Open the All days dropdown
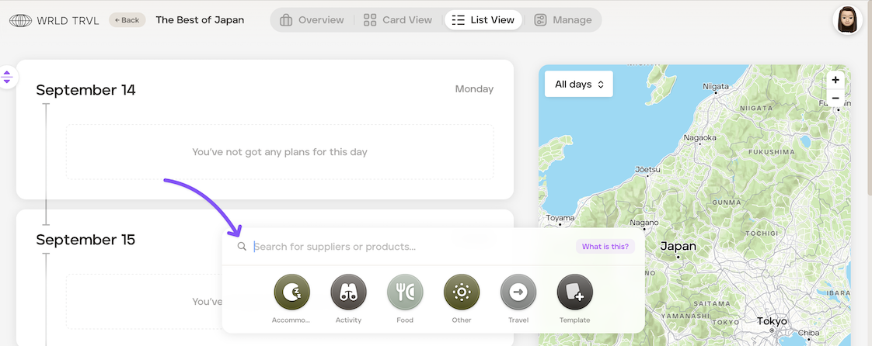Image resolution: width=872 pixels, height=346 pixels. [x=579, y=85]
